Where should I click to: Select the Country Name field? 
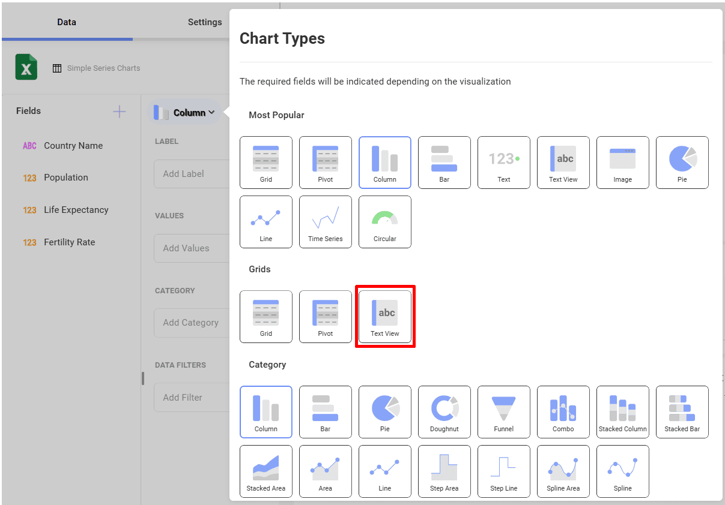(73, 146)
